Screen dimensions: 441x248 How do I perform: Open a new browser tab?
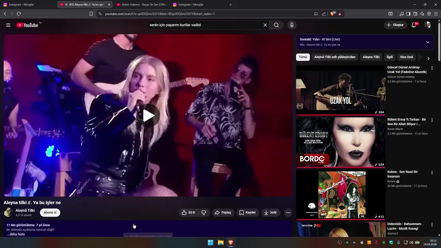(230, 4)
